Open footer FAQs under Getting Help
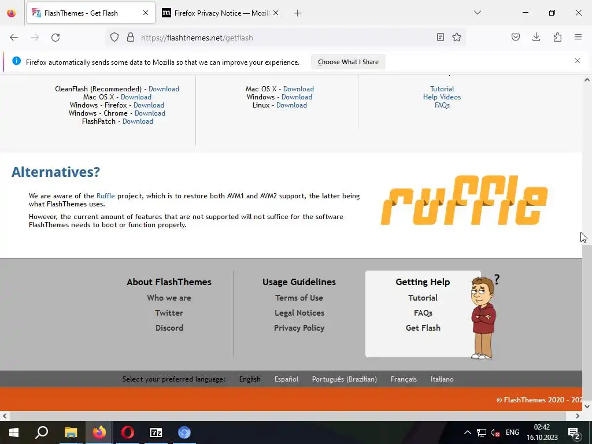 click(x=423, y=313)
